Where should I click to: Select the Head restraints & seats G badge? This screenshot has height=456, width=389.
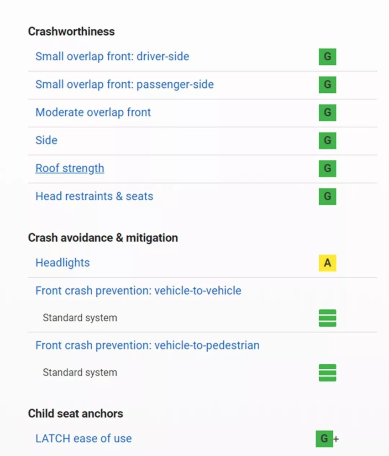(x=327, y=196)
